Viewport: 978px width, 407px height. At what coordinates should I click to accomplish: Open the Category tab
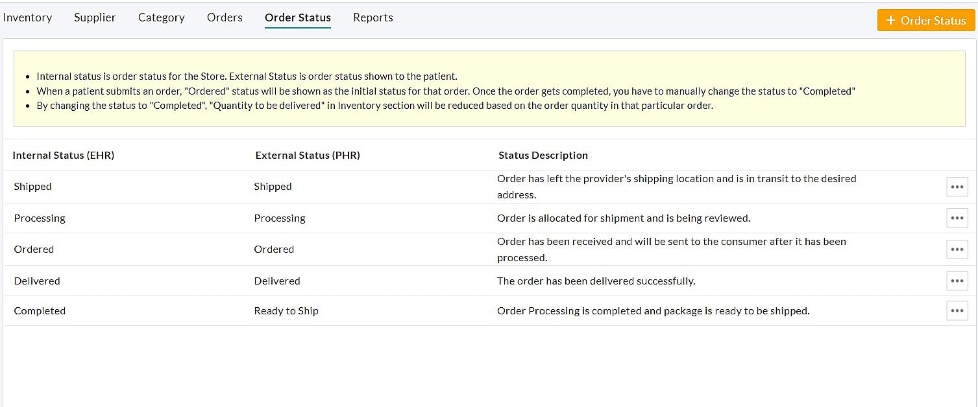click(x=161, y=17)
